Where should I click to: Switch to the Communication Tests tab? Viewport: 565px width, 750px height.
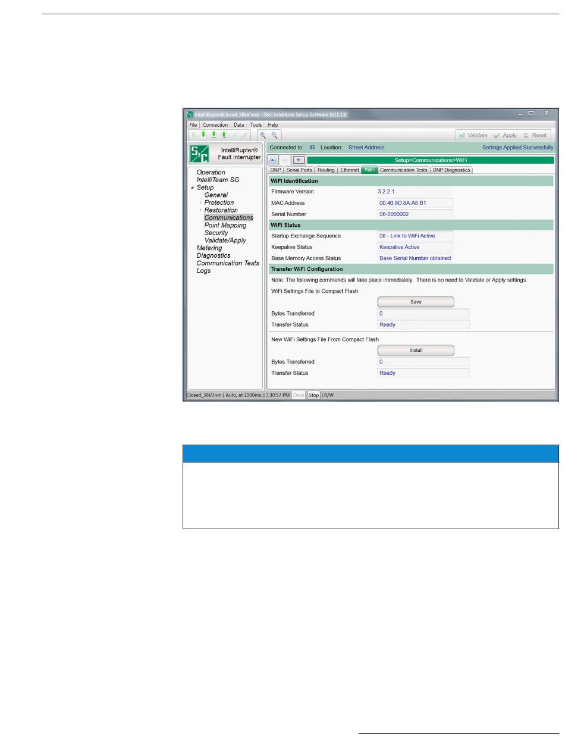click(x=404, y=170)
